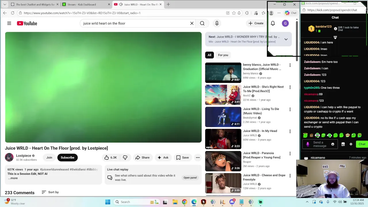Image resolution: width=368 pixels, height=207 pixels.
Task: Expand video description with ...more
Action: click(13, 178)
